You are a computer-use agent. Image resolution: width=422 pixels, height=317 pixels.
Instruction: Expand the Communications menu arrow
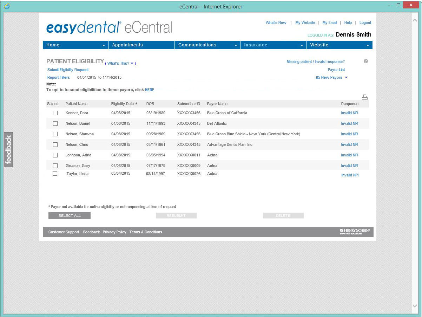pos(236,46)
